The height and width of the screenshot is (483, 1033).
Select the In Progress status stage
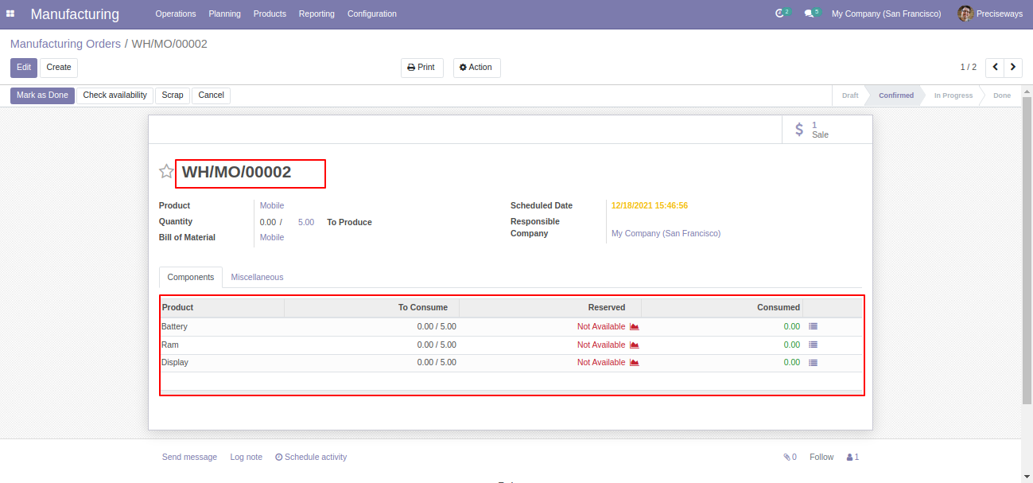953,95
